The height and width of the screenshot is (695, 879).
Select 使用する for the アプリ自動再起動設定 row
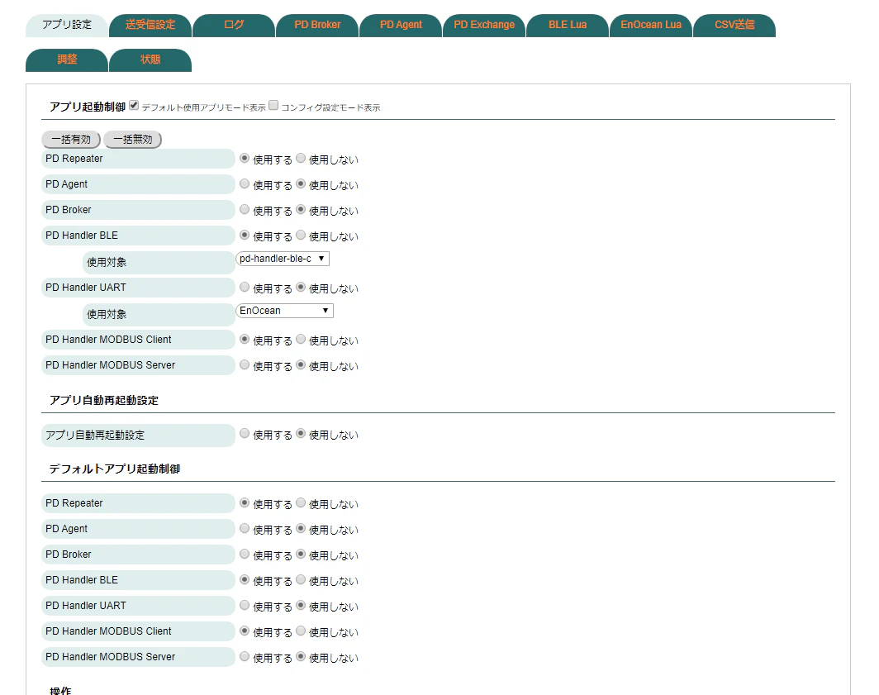(245, 434)
